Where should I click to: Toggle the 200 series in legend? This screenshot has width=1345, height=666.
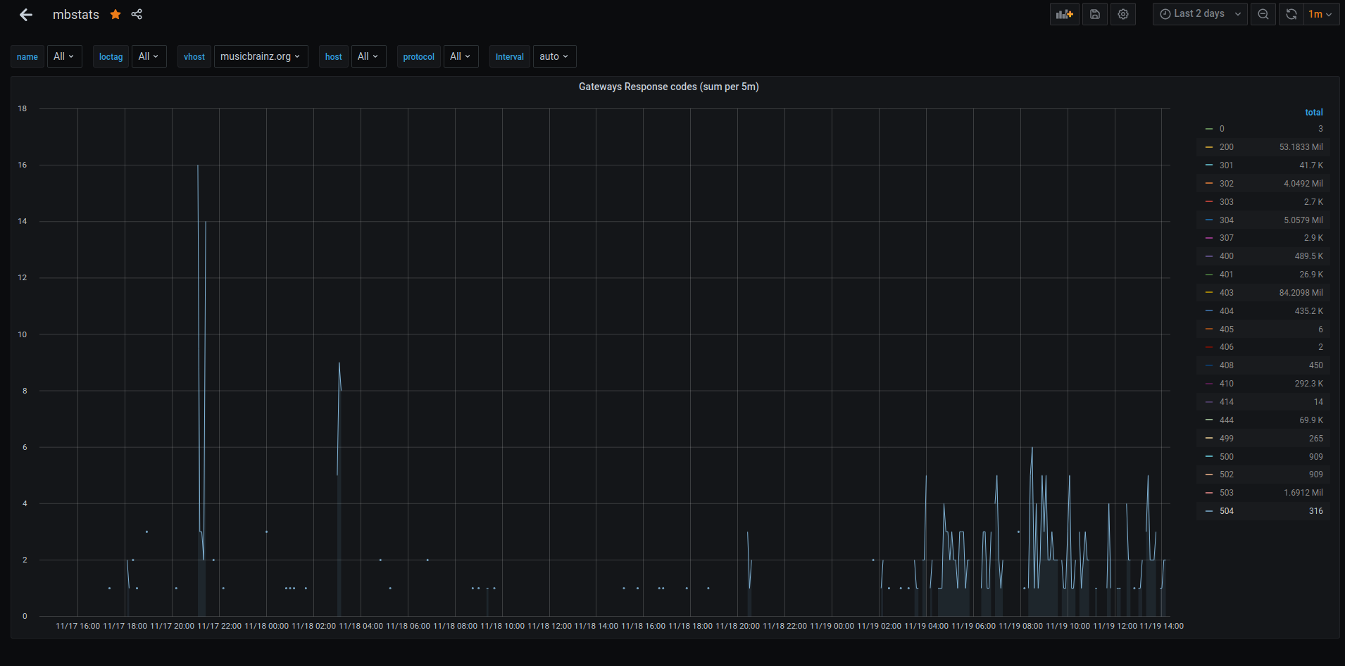[1226, 147]
